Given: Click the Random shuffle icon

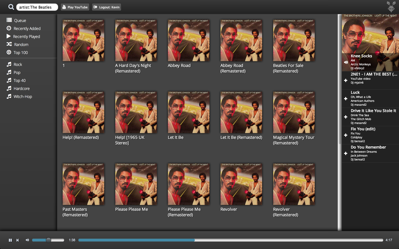Looking at the screenshot, I should [x=9, y=44].
